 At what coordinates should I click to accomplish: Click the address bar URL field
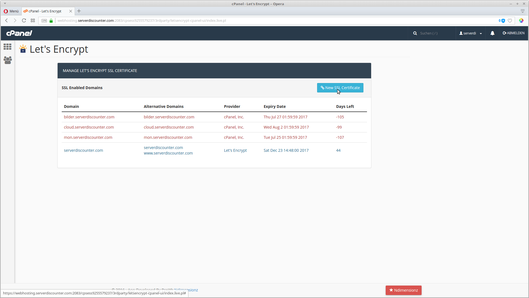pos(276,20)
